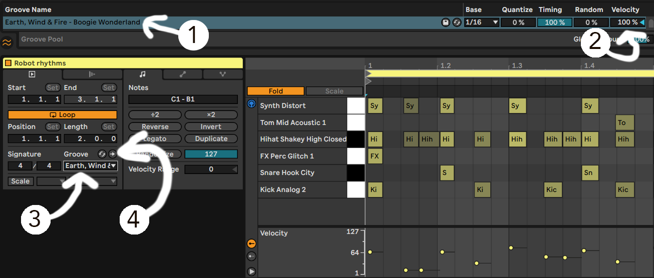Image resolution: width=654 pixels, height=278 pixels.
Task: Click the headphones preview icon in the piano roll
Action: (251, 105)
